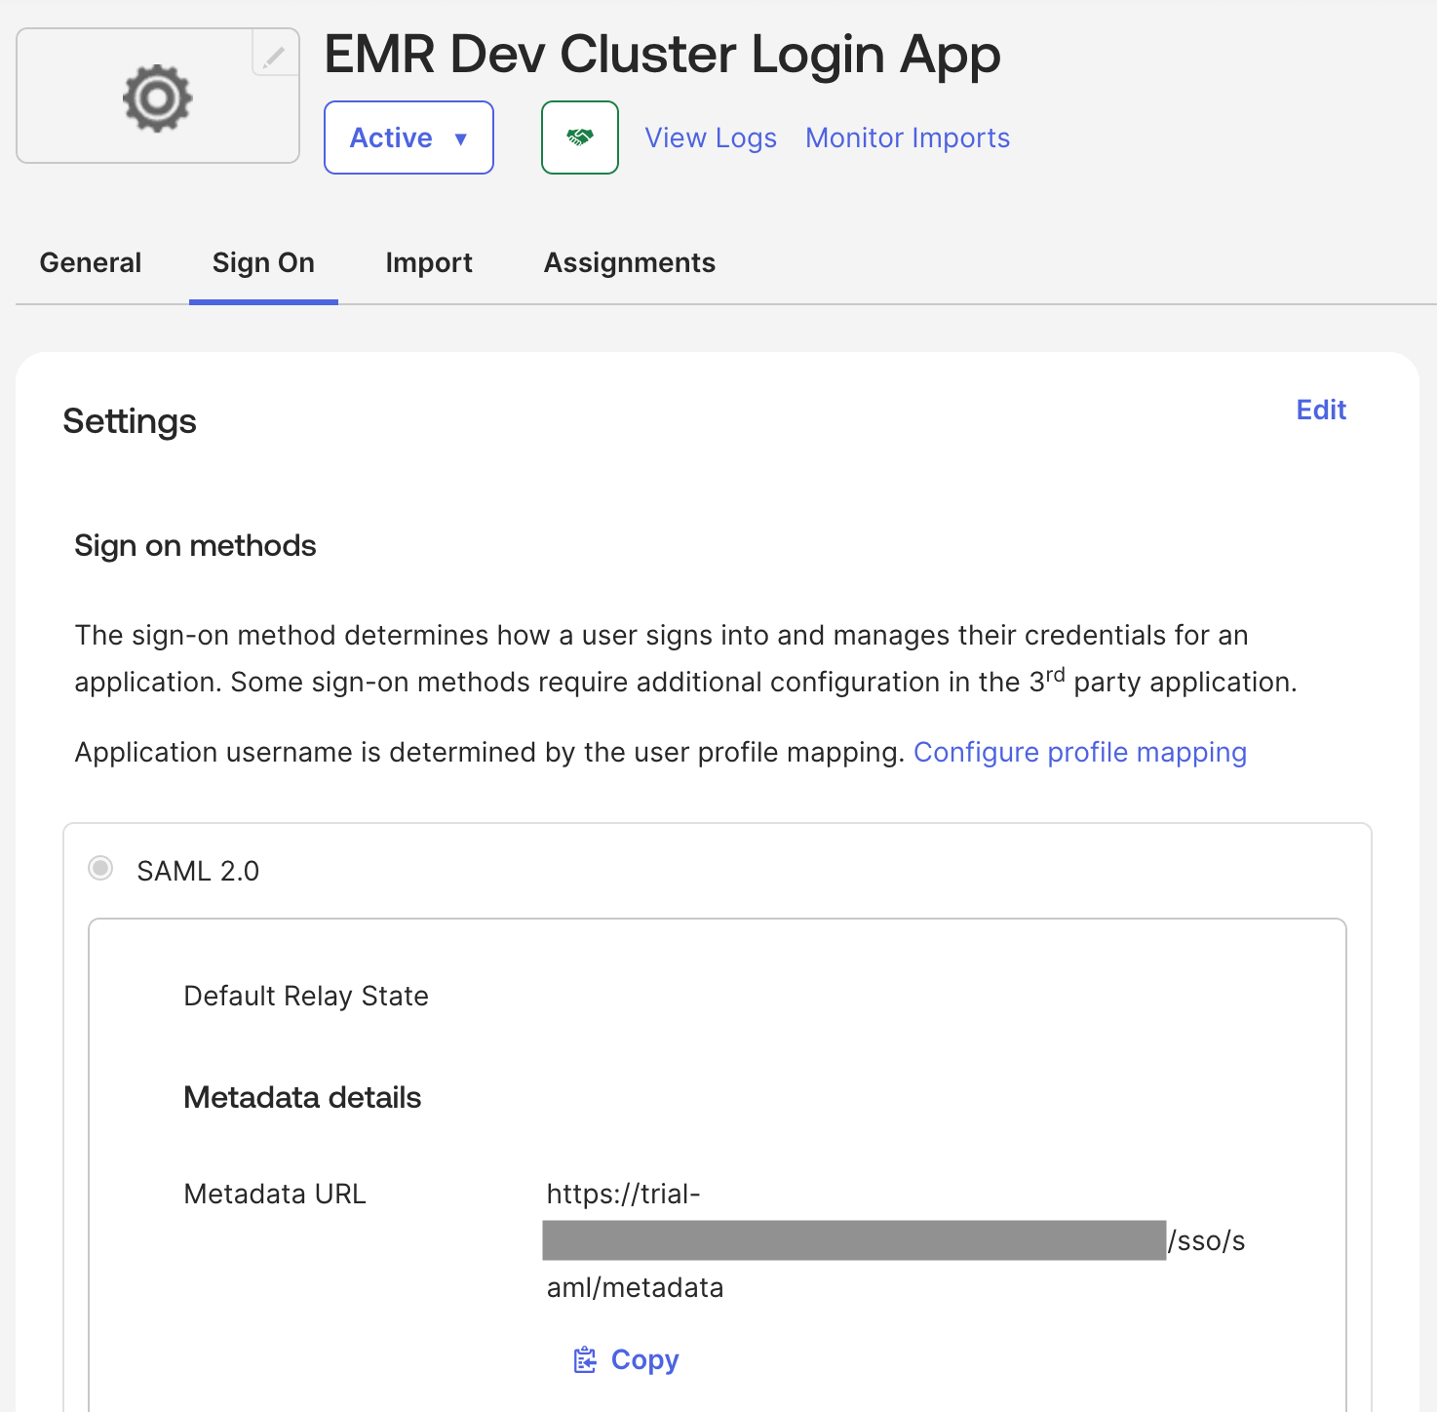Select the Sign On tab

click(x=263, y=262)
